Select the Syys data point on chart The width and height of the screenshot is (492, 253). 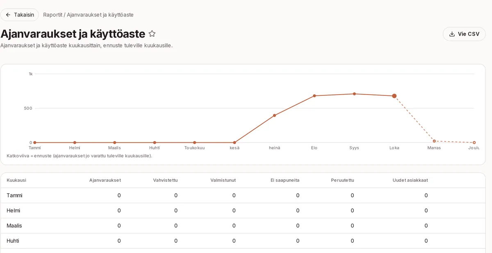pyautogui.click(x=354, y=94)
